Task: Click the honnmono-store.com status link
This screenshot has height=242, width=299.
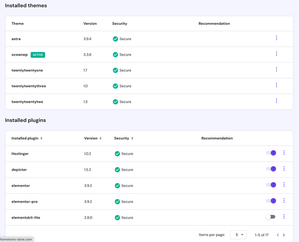Action: 16,239
